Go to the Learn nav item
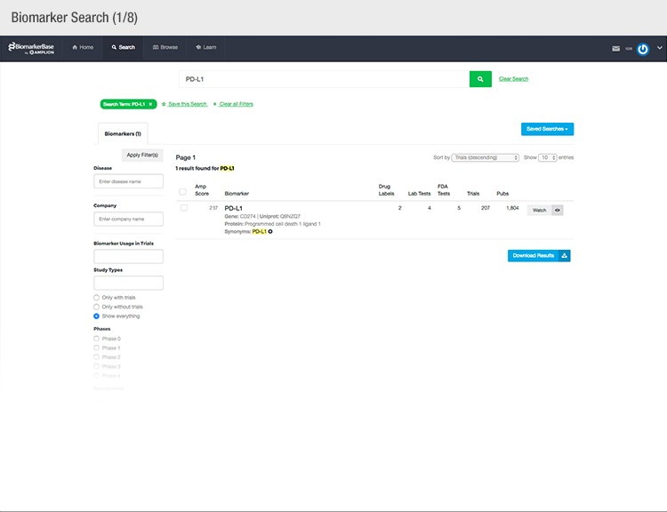Screen dimensions: 667x512 [x=205, y=48]
